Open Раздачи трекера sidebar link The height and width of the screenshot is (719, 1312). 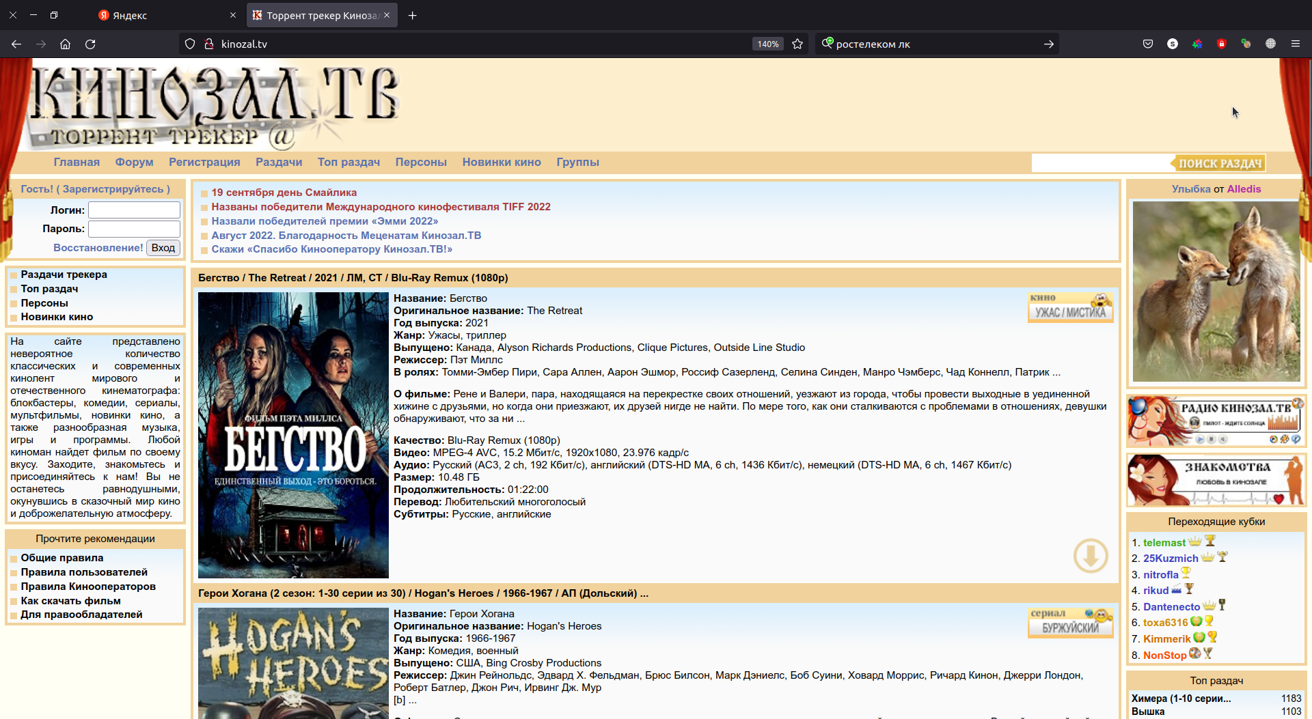coord(64,274)
